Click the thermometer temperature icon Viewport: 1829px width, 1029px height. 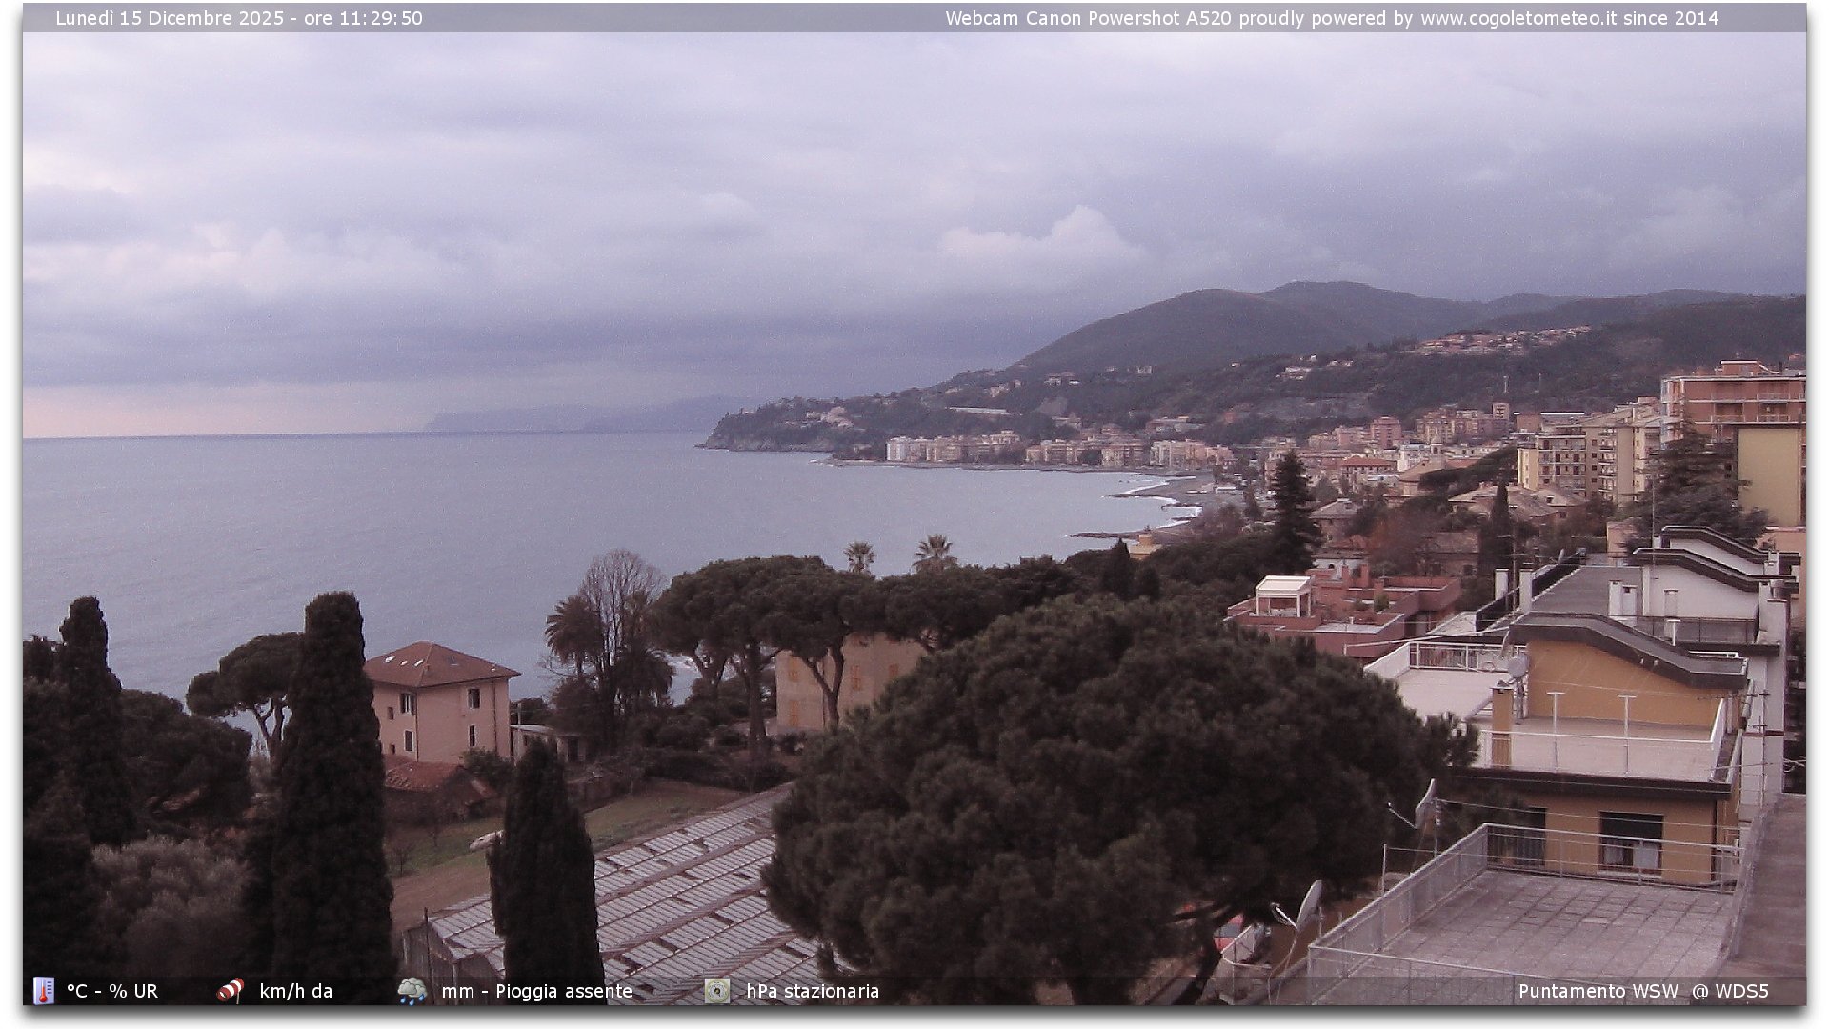pos(44,991)
